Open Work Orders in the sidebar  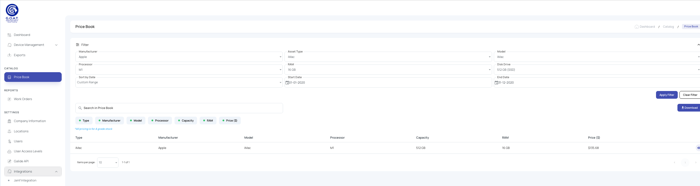click(x=23, y=99)
